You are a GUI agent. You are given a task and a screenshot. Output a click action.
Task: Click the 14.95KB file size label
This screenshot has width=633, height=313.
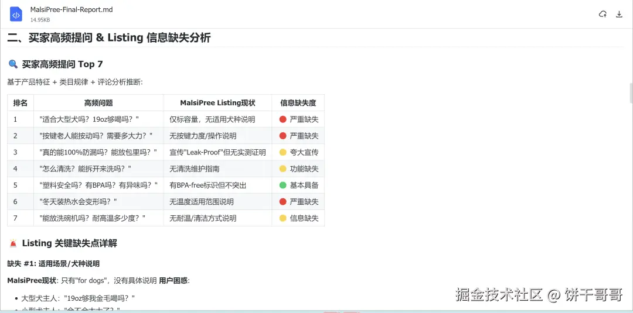[x=40, y=19]
